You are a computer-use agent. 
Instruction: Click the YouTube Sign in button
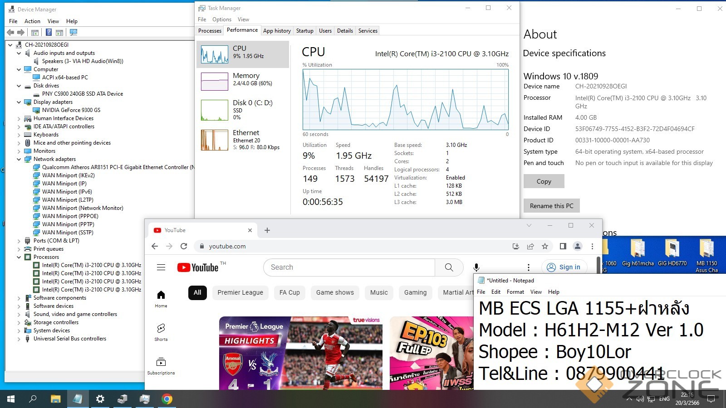pyautogui.click(x=564, y=267)
